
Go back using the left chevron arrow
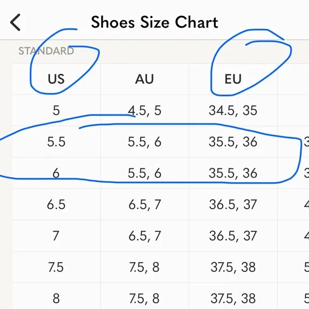15,22
